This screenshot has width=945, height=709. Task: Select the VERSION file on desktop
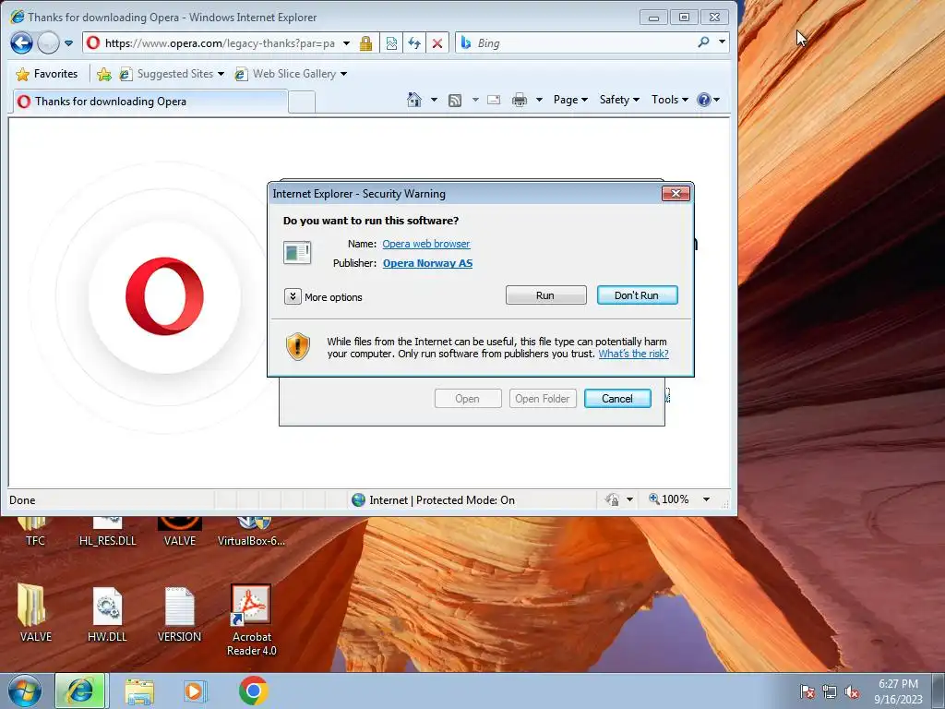tap(179, 613)
